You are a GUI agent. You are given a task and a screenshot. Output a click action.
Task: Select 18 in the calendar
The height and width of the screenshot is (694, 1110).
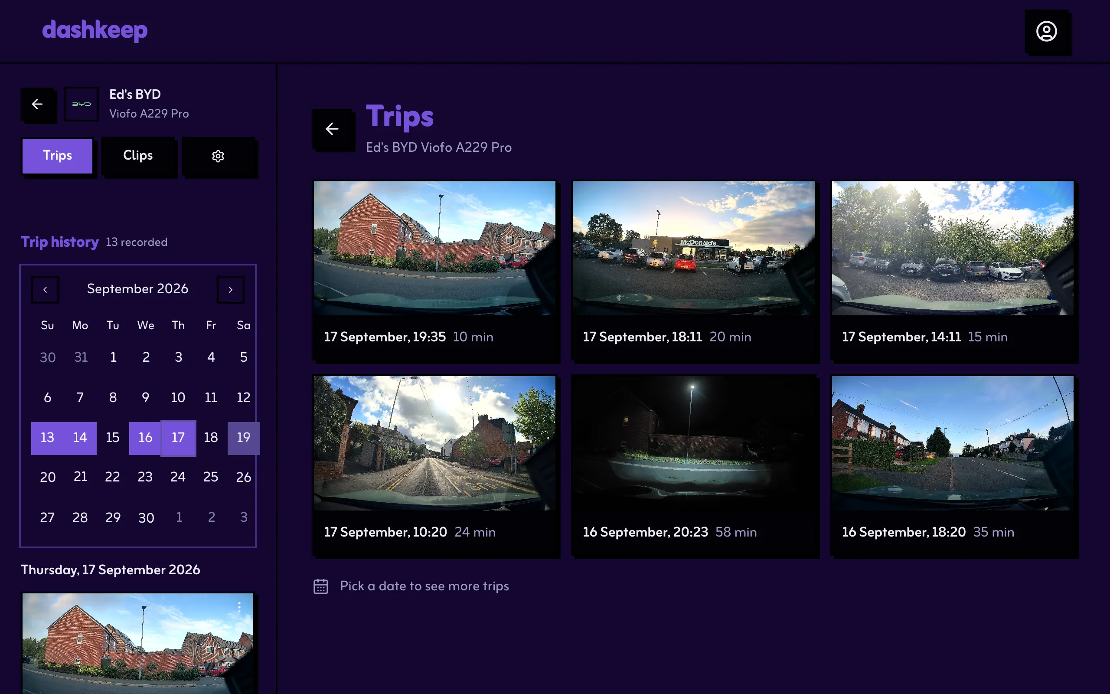(x=211, y=438)
